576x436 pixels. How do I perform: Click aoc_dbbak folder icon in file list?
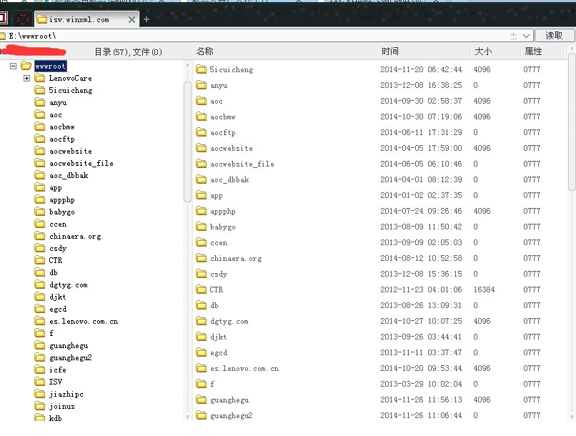pyautogui.click(x=201, y=179)
